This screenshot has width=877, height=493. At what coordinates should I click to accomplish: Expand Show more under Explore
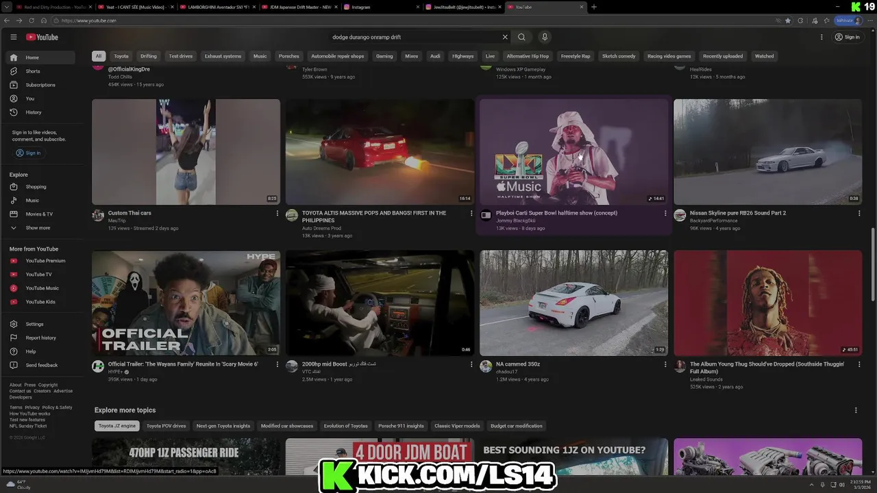41,228
